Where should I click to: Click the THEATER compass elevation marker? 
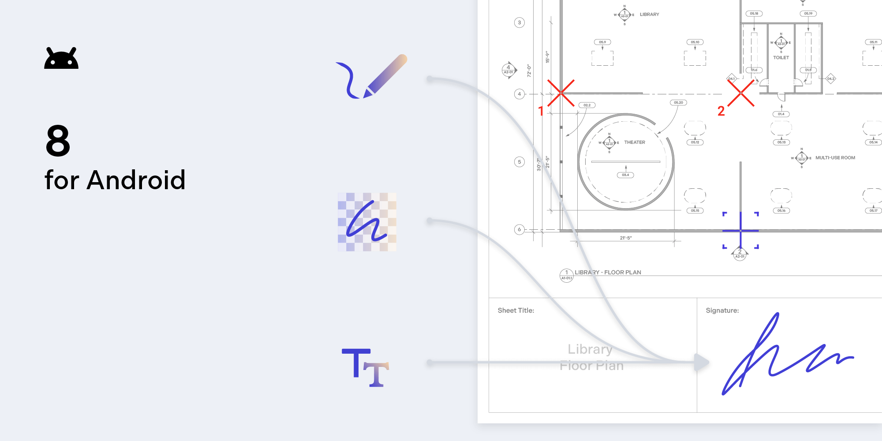609,142
